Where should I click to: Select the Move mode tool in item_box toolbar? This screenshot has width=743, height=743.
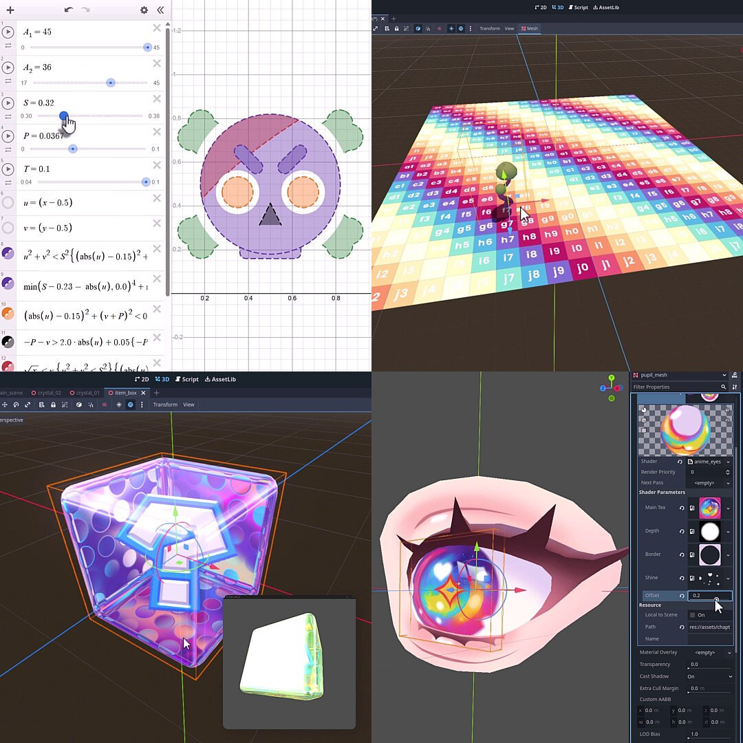tap(4, 405)
